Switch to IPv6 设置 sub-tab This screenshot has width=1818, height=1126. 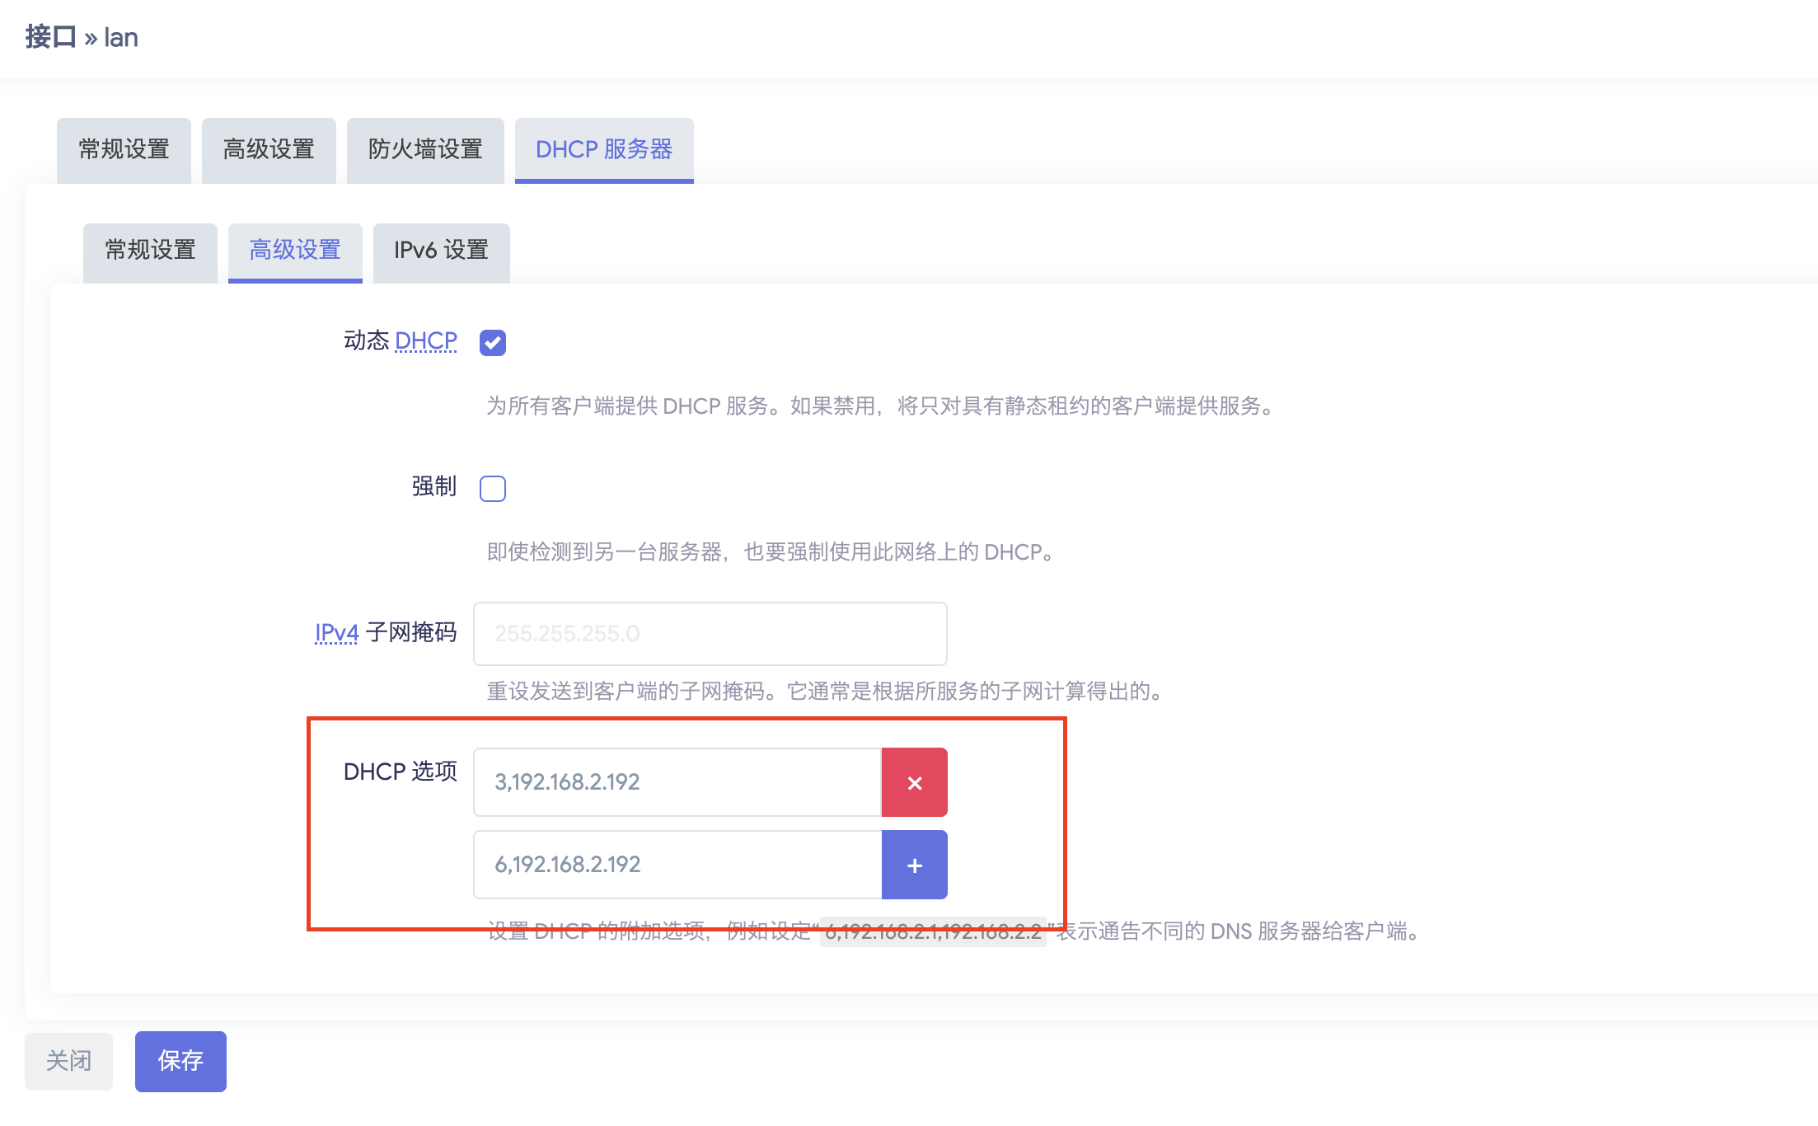coord(441,251)
